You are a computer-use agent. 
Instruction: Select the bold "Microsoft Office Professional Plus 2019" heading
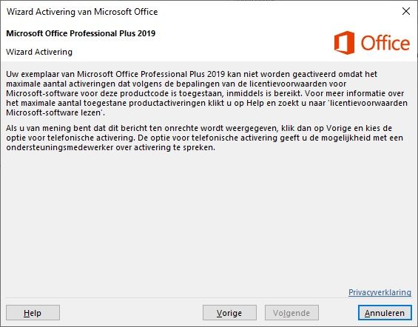point(81,33)
